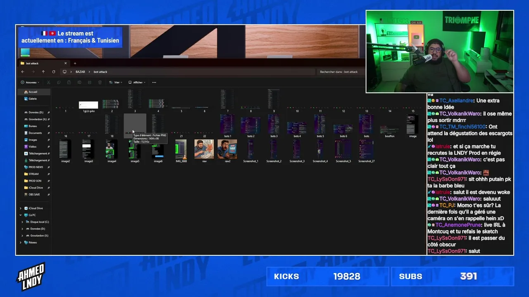The width and height of the screenshot is (529, 297).
Task: Expand Données (D:) under Ce PC
Action: coord(22,229)
